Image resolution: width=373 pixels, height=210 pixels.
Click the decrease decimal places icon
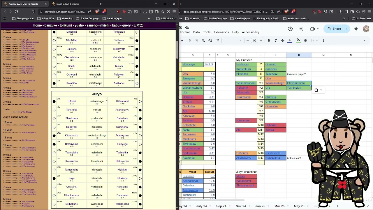click(203, 41)
